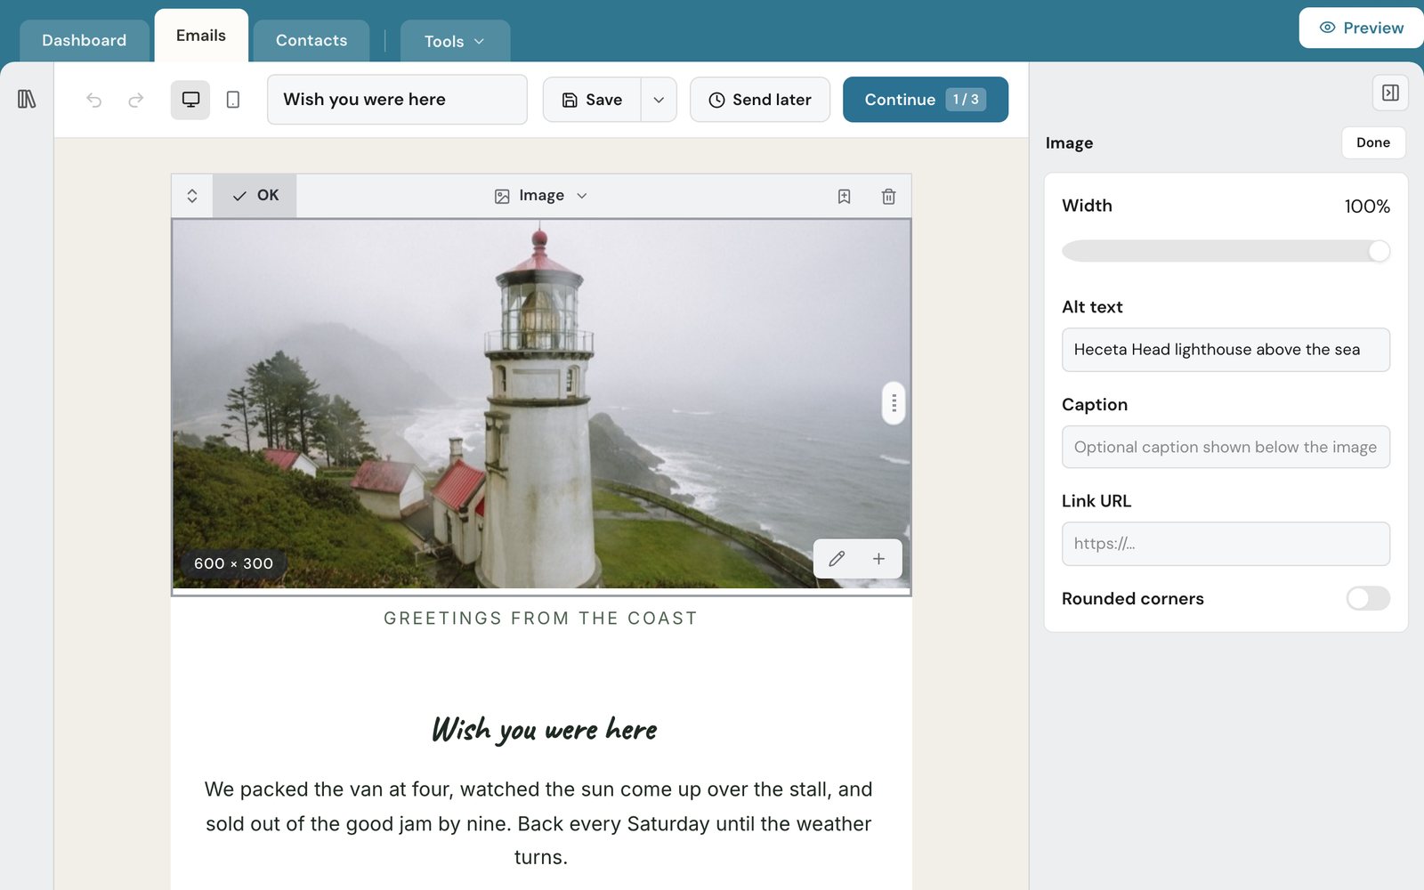
Task: Click the Link URL field
Action: pos(1226,544)
